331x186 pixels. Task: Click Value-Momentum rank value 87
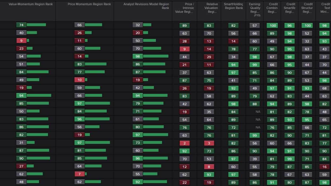coord(21,150)
